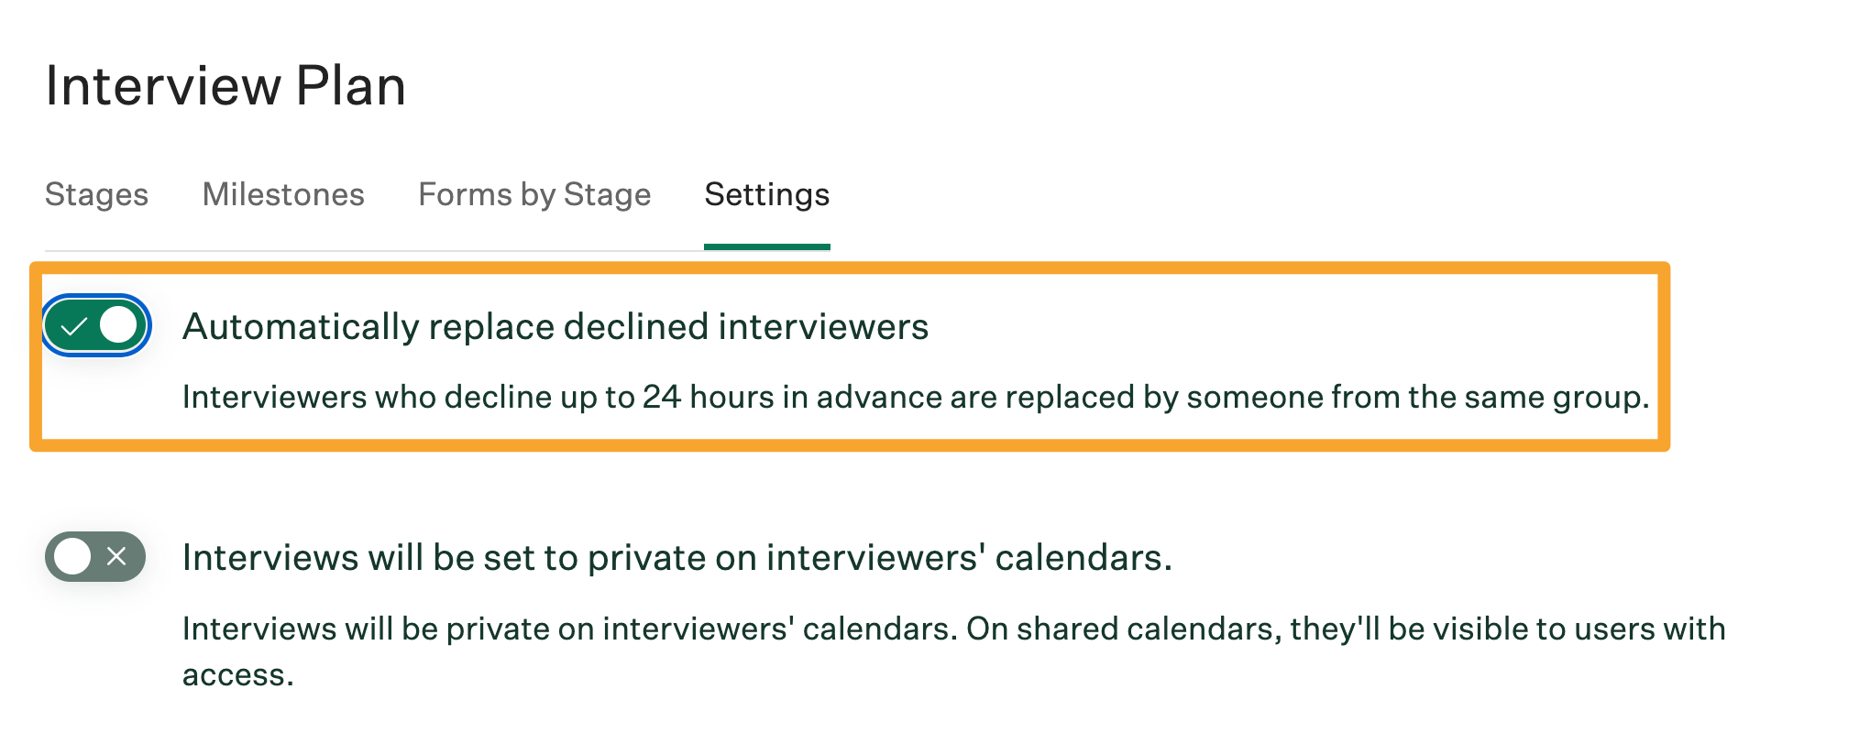
Task: Click the white knob of the top toggle
Action: (115, 324)
